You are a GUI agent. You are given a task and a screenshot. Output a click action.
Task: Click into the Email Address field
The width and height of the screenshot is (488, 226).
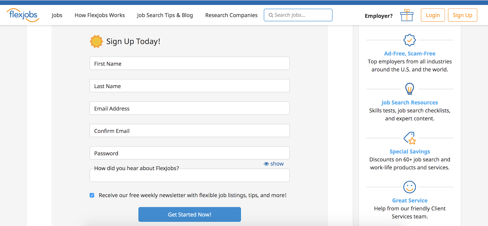189,108
